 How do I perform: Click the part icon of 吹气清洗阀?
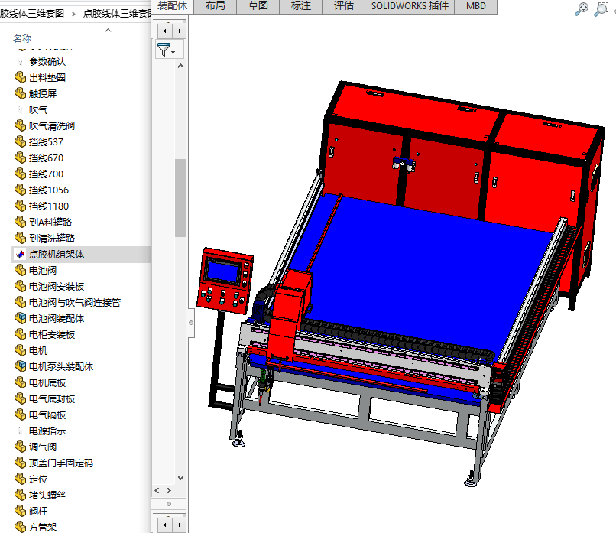[21, 125]
